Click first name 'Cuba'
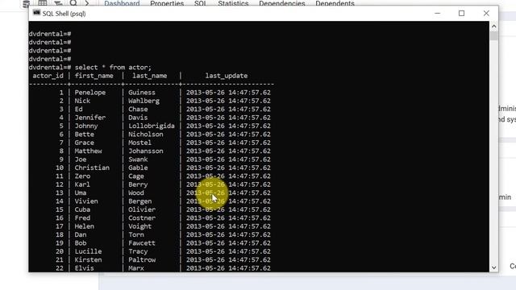The height and width of the screenshot is (290, 516). (x=82, y=209)
